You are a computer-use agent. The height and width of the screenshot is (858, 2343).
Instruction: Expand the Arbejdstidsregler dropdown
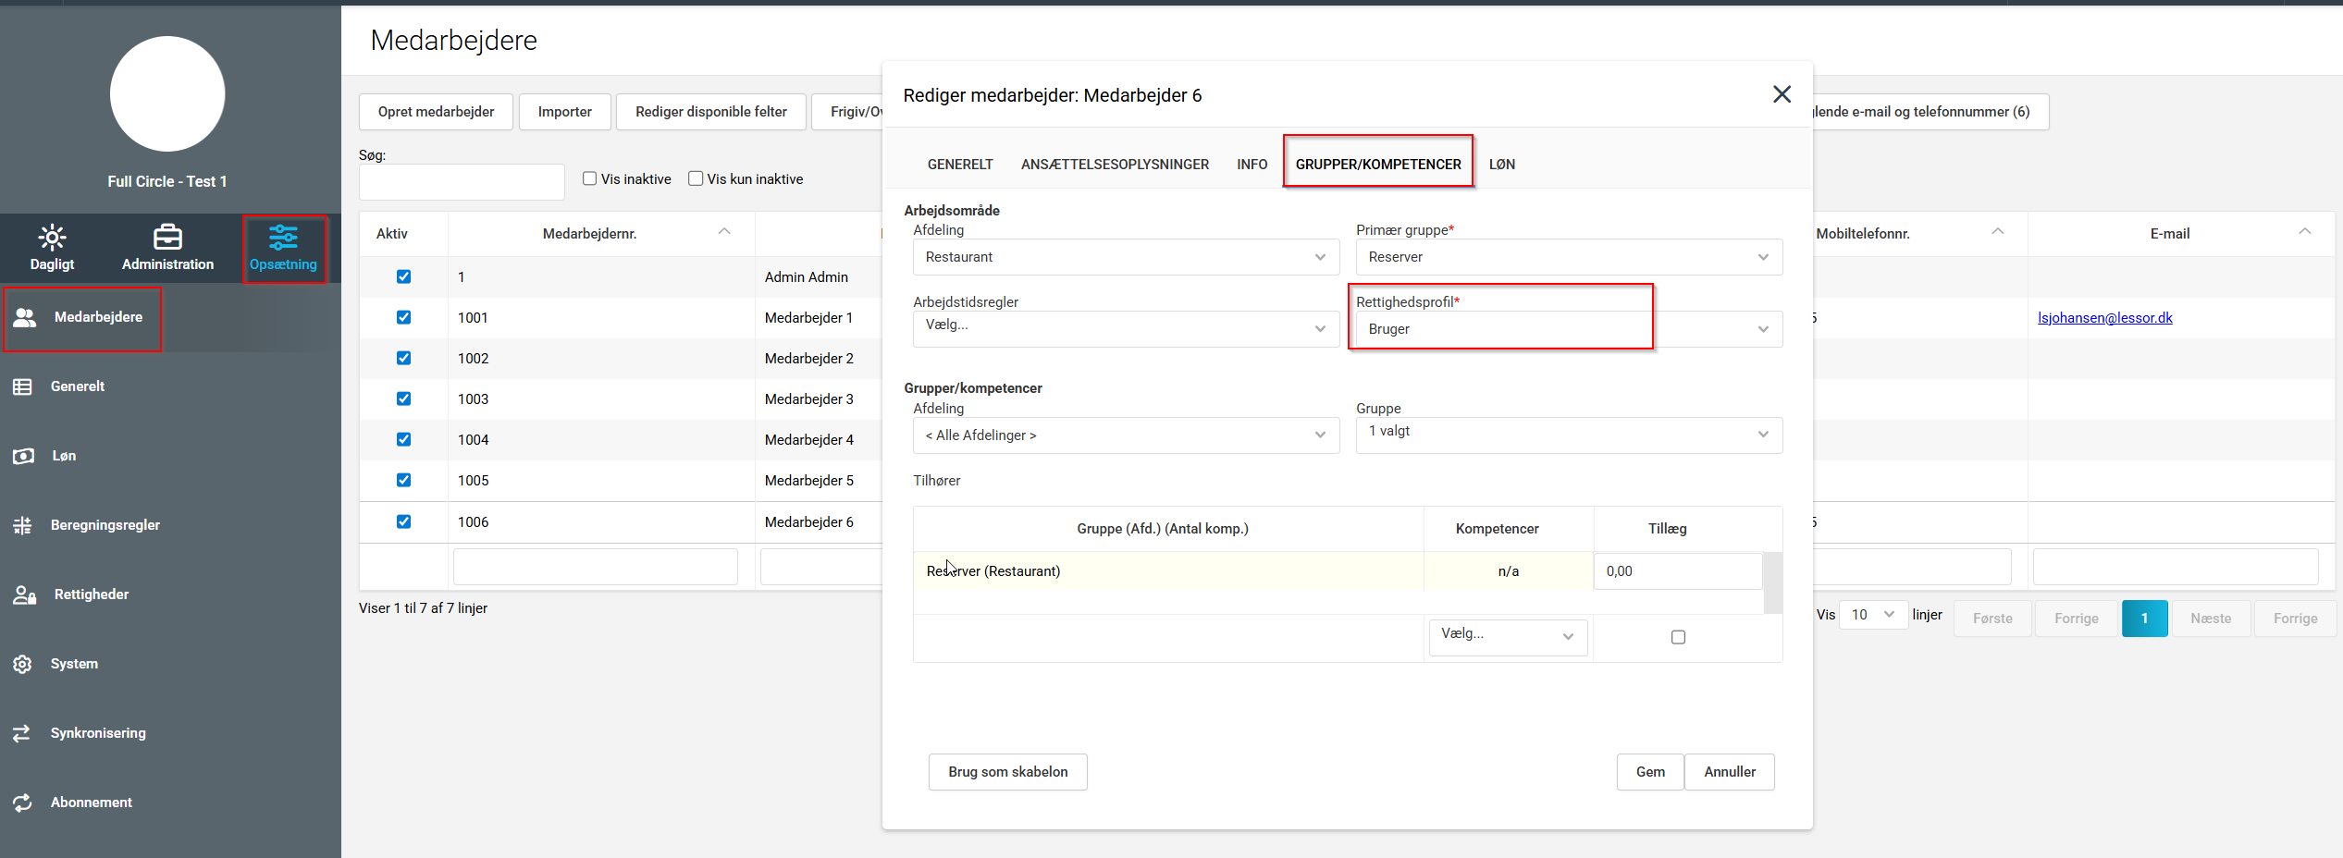click(x=1125, y=328)
